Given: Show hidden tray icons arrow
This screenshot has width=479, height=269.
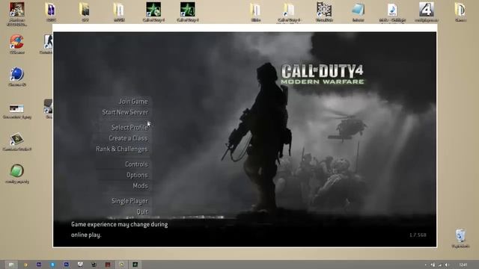Looking at the screenshot, I should (x=426, y=265).
